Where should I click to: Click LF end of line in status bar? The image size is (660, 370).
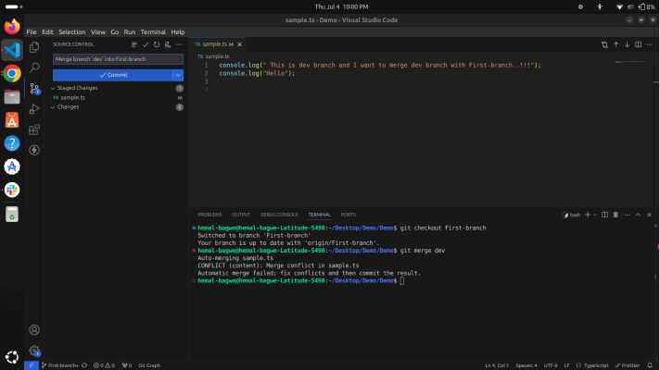[566, 365]
